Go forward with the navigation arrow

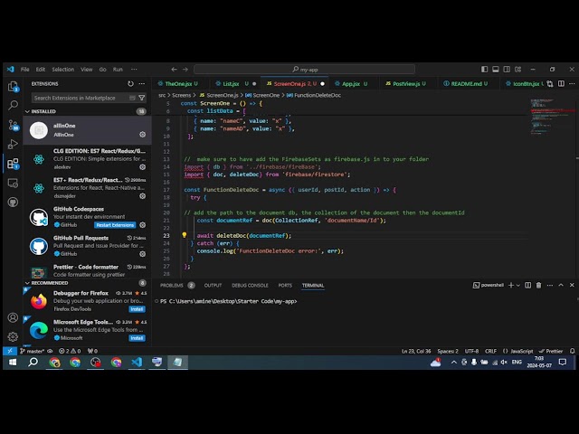(185, 70)
